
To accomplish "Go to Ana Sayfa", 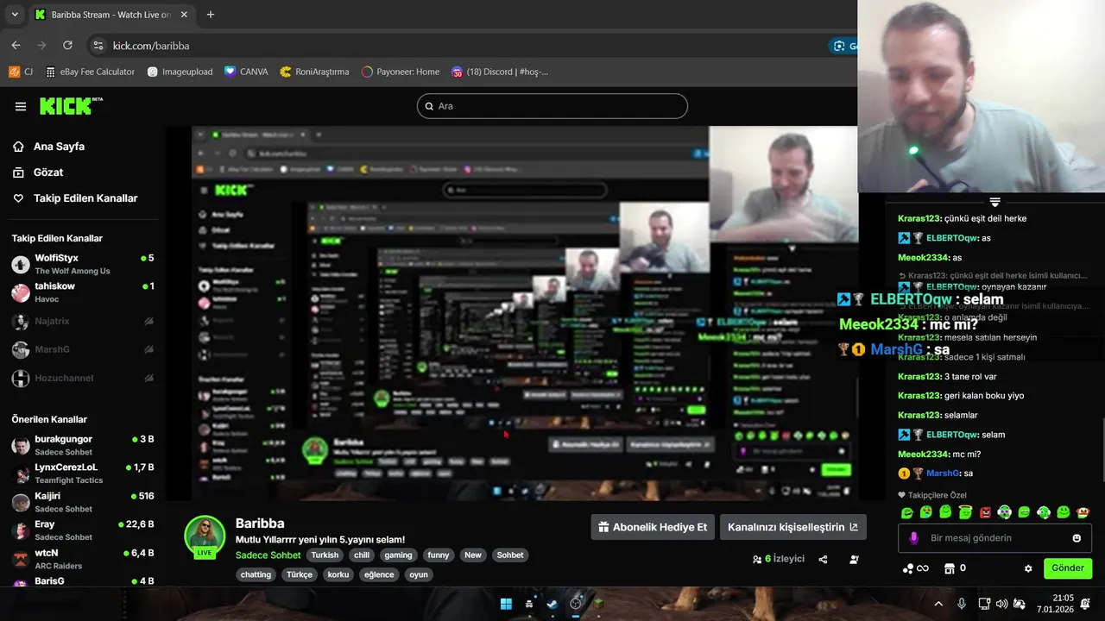I will click(50, 147).
